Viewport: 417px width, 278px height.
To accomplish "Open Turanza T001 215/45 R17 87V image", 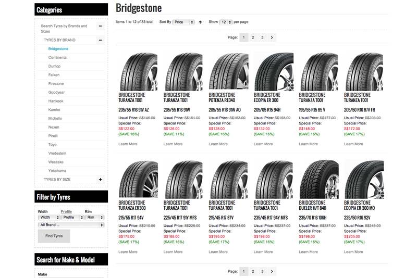I will click(x=228, y=180).
